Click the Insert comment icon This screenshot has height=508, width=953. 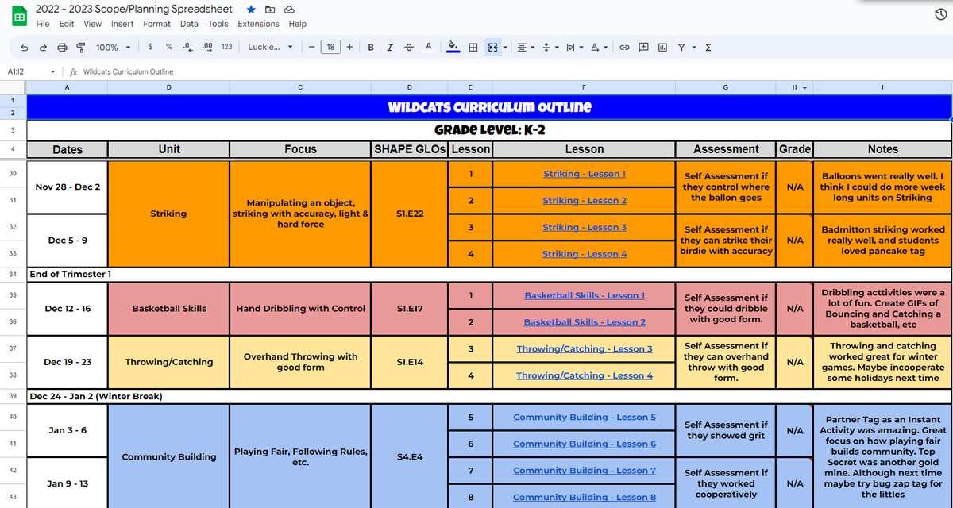(644, 48)
